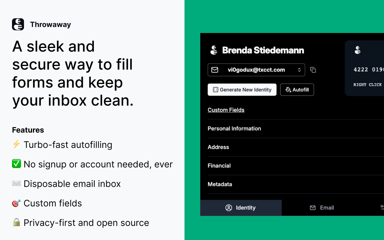
Task: Copy the email address using the copy icon
Action: [313, 70]
